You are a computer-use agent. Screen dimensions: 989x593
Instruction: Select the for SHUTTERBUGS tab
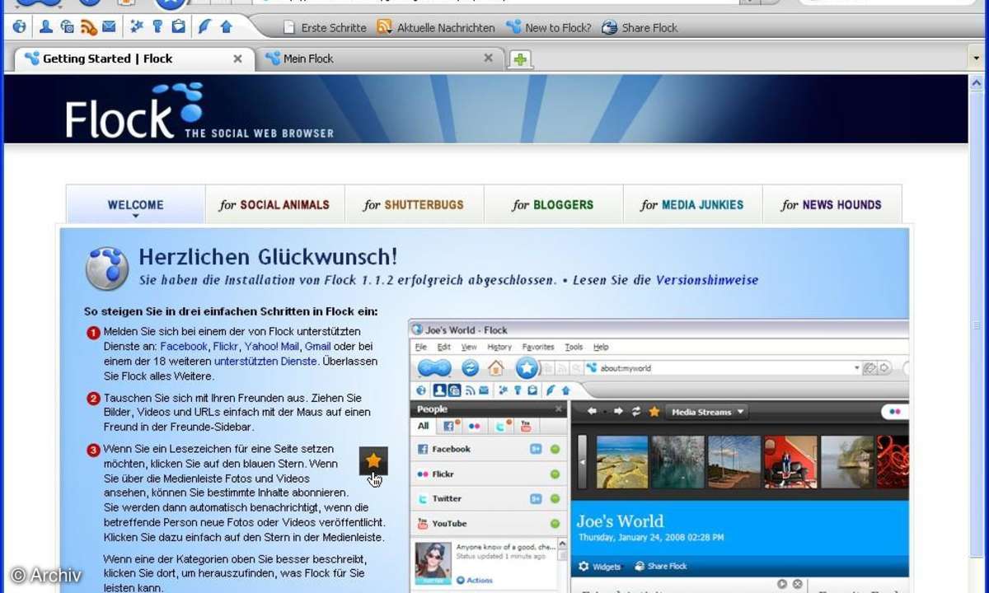(414, 205)
